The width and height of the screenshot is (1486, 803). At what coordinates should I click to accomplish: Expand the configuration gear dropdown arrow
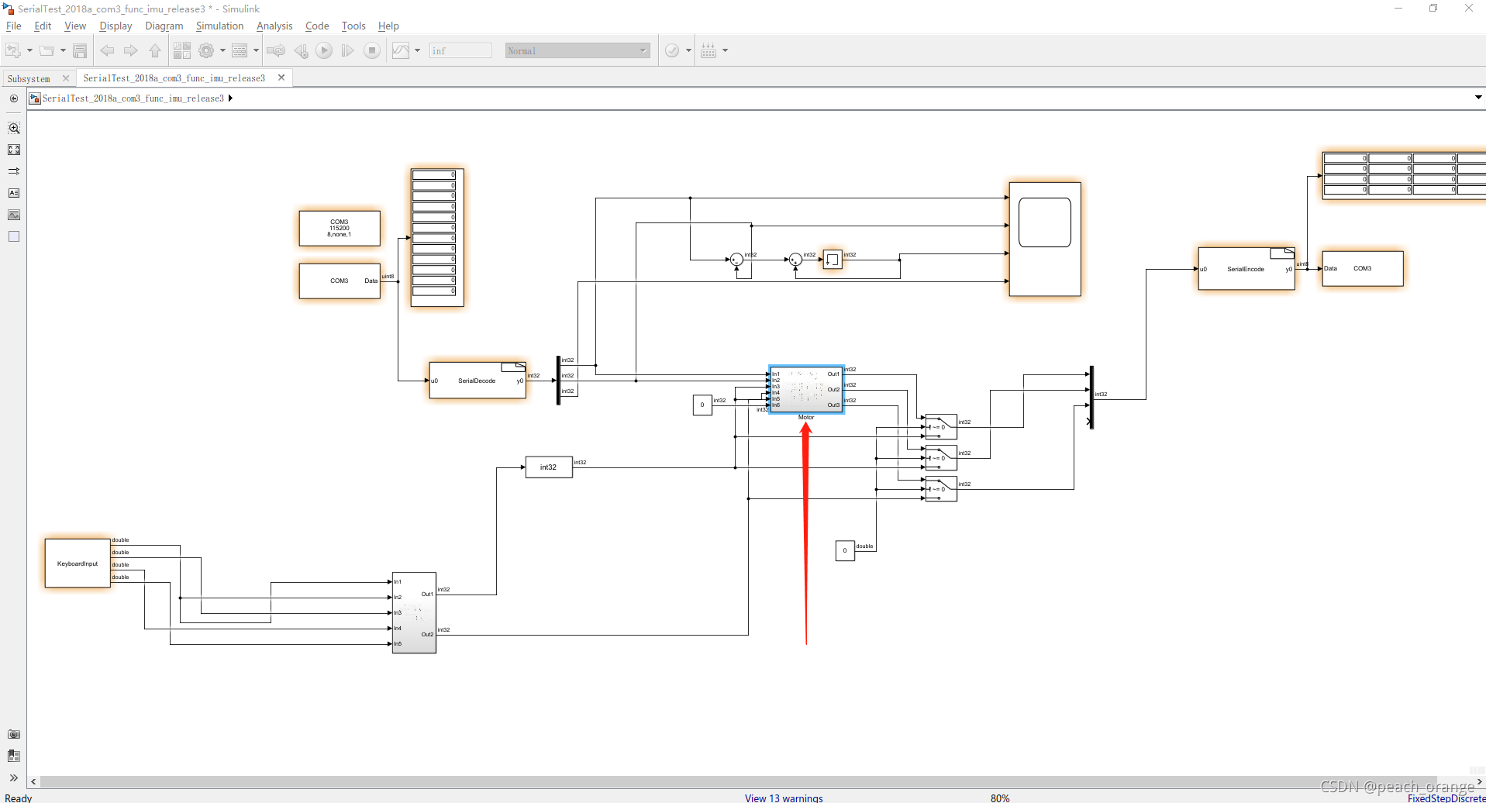(x=222, y=50)
